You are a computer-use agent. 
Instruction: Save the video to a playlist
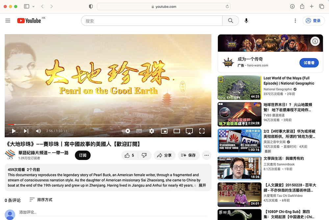[x=189, y=155]
